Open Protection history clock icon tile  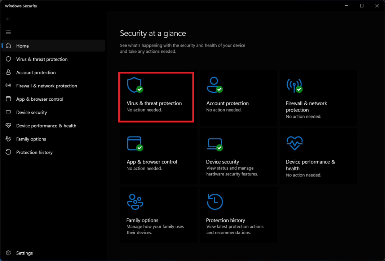[214, 202]
